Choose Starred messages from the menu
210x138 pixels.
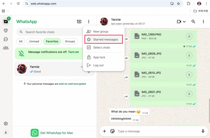click(x=103, y=39)
